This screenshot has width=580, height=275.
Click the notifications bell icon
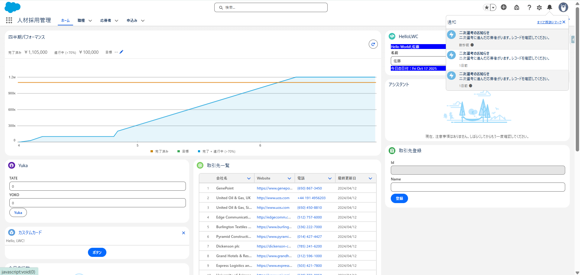point(549,8)
